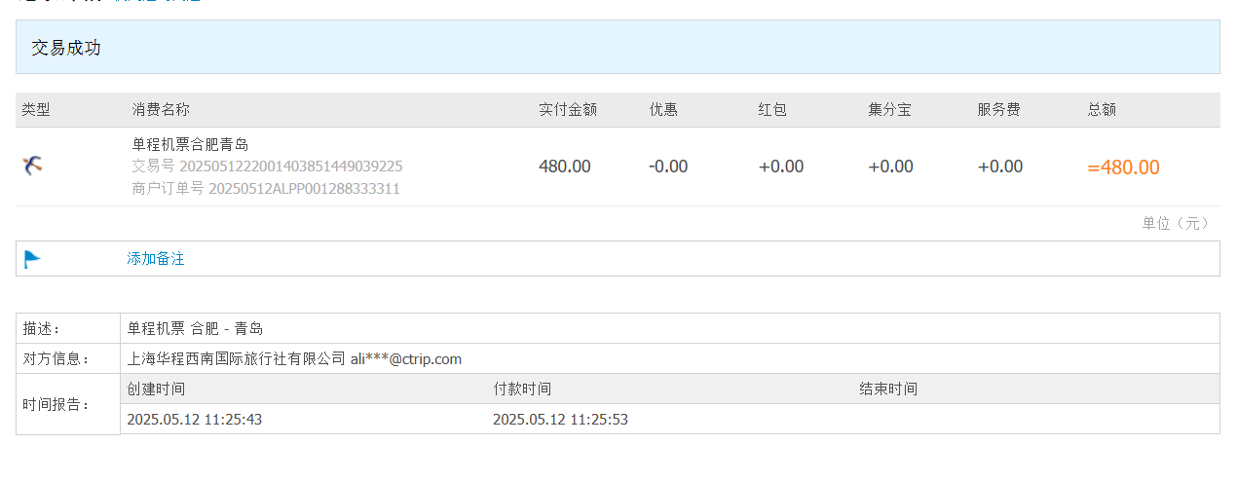Click the 单程机票 合肥 - 青岛 description text
Viewport: 1237px width, 482px height.
click(195, 329)
